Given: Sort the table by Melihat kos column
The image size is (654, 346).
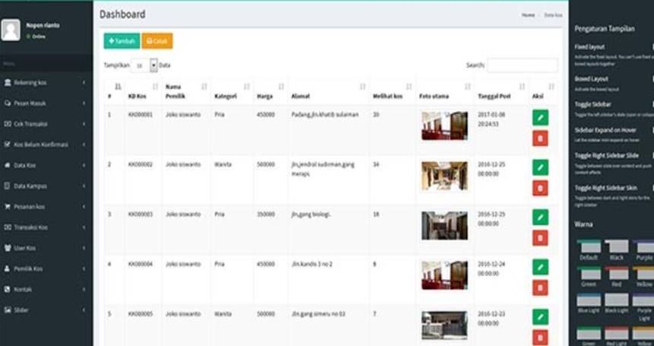Looking at the screenshot, I should [x=409, y=87].
